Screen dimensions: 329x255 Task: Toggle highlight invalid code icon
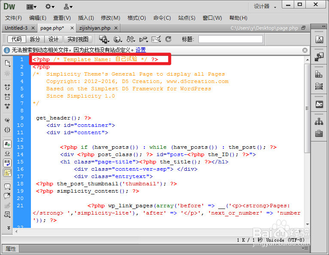(x=7, y=154)
